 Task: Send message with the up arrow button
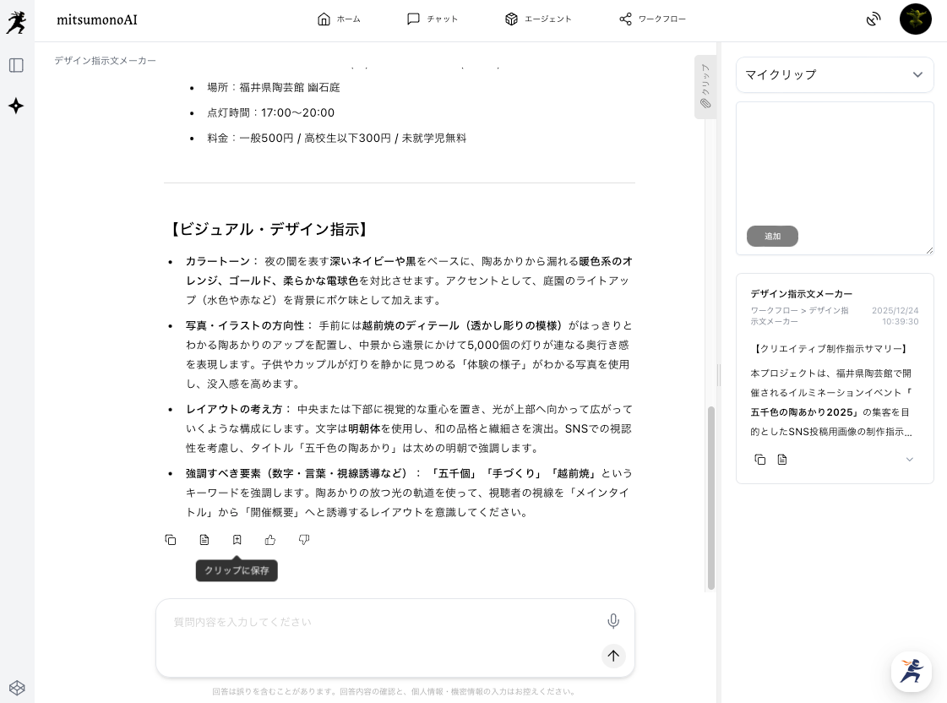(x=613, y=656)
